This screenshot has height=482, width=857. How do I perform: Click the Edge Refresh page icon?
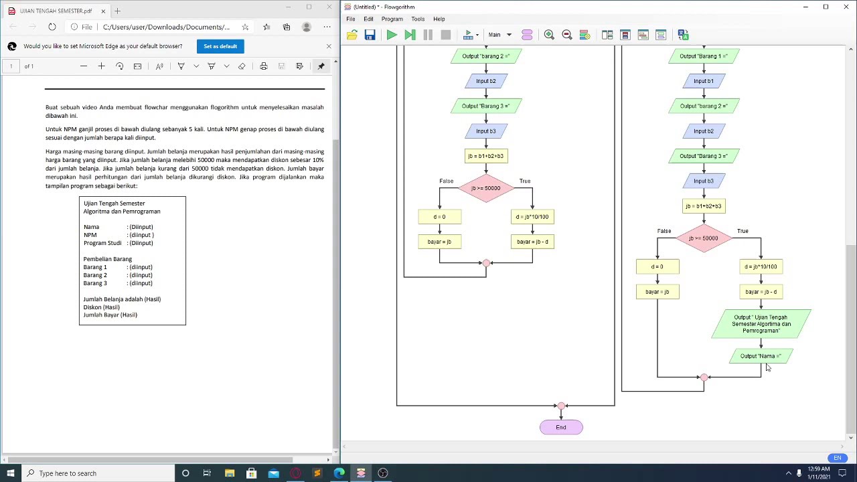[x=52, y=27]
